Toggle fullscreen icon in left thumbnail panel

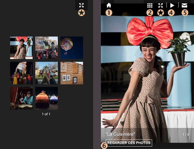(81, 5)
